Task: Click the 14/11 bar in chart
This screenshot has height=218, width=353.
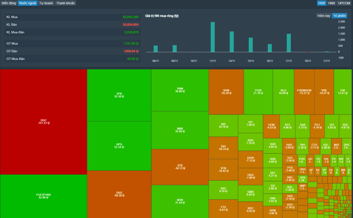Action: point(232,42)
